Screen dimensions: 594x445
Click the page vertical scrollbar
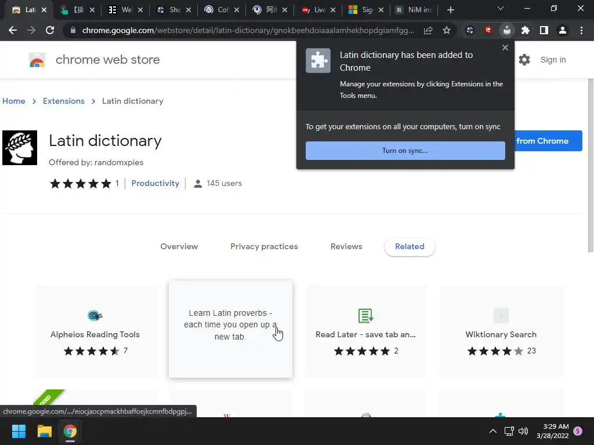coord(590,165)
